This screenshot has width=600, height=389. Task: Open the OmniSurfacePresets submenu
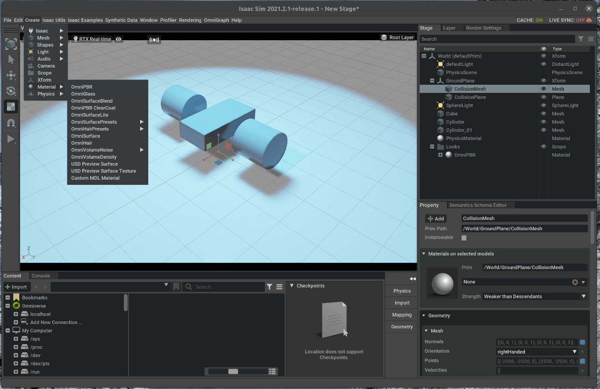coord(108,122)
